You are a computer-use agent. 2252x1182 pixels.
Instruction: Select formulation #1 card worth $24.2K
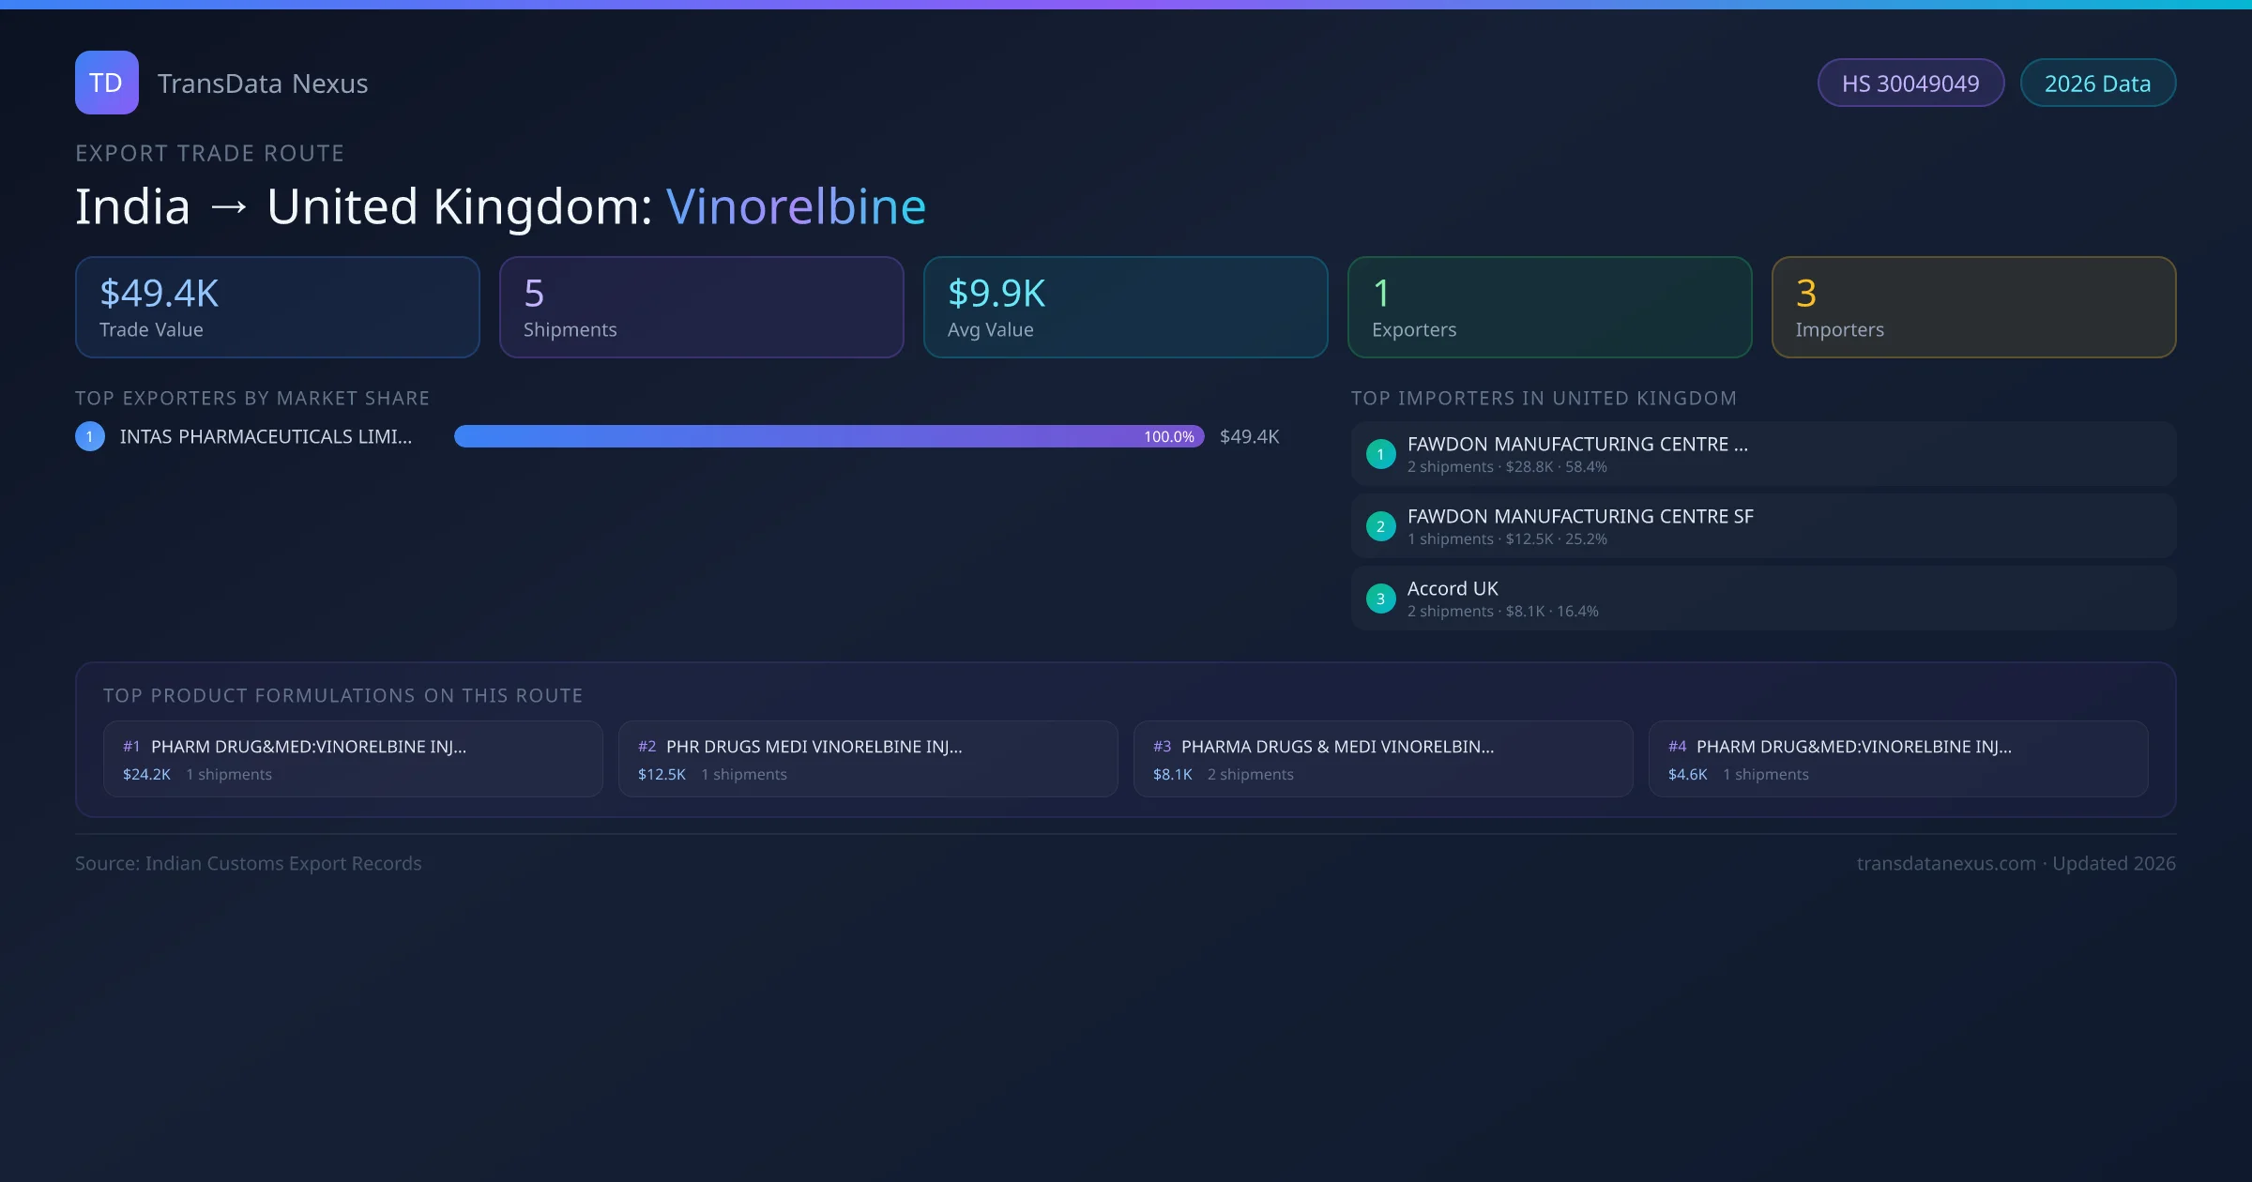click(x=353, y=759)
